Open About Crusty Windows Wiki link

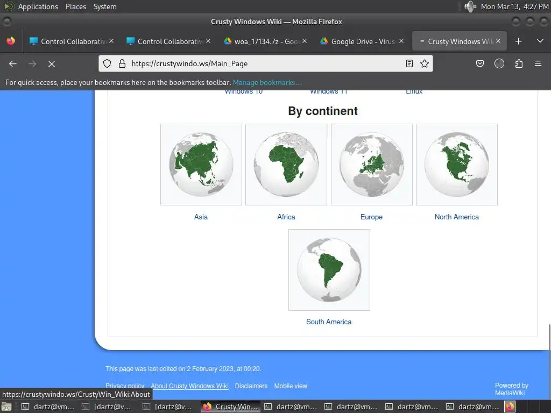(x=190, y=386)
